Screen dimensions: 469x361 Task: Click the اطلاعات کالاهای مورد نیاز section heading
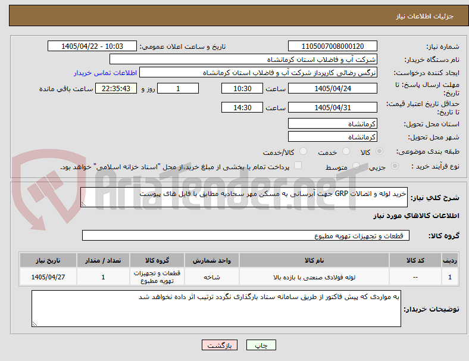click(x=416, y=216)
